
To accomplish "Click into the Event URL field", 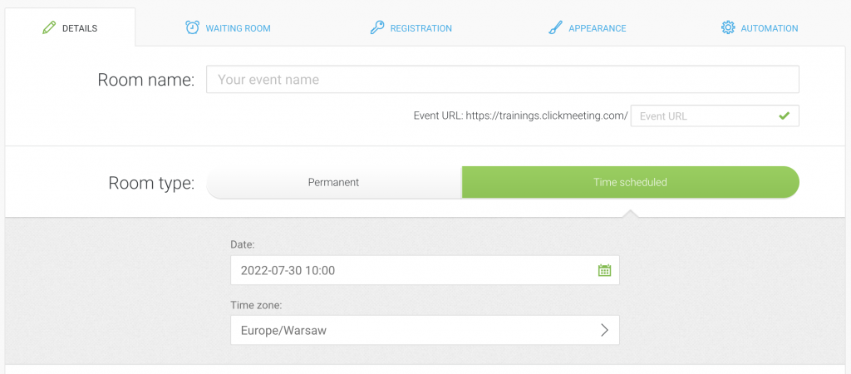I will tap(715, 116).
